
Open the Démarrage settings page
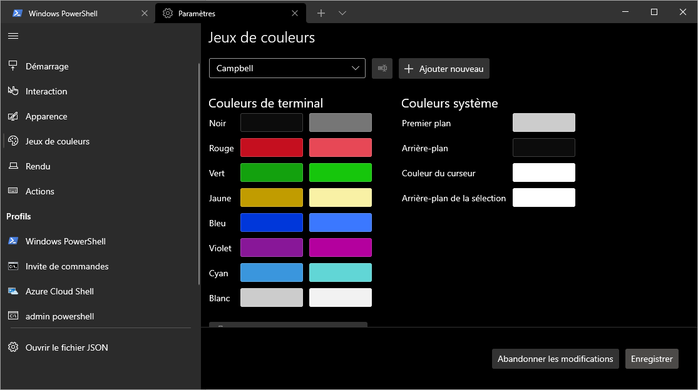(47, 66)
